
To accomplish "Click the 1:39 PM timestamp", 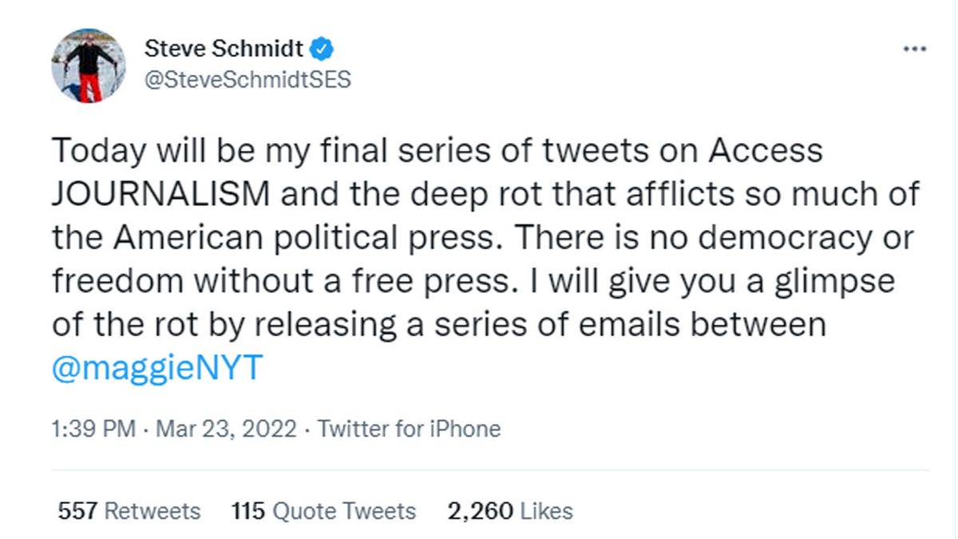I will [93, 429].
